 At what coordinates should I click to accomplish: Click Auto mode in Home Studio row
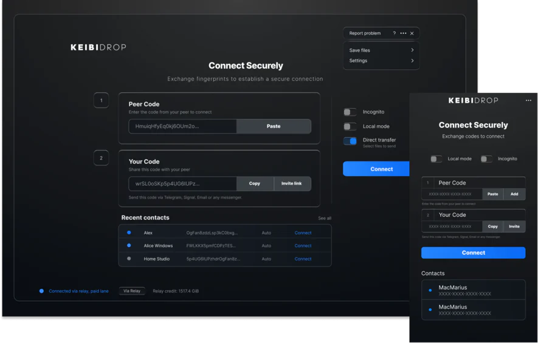(266, 259)
